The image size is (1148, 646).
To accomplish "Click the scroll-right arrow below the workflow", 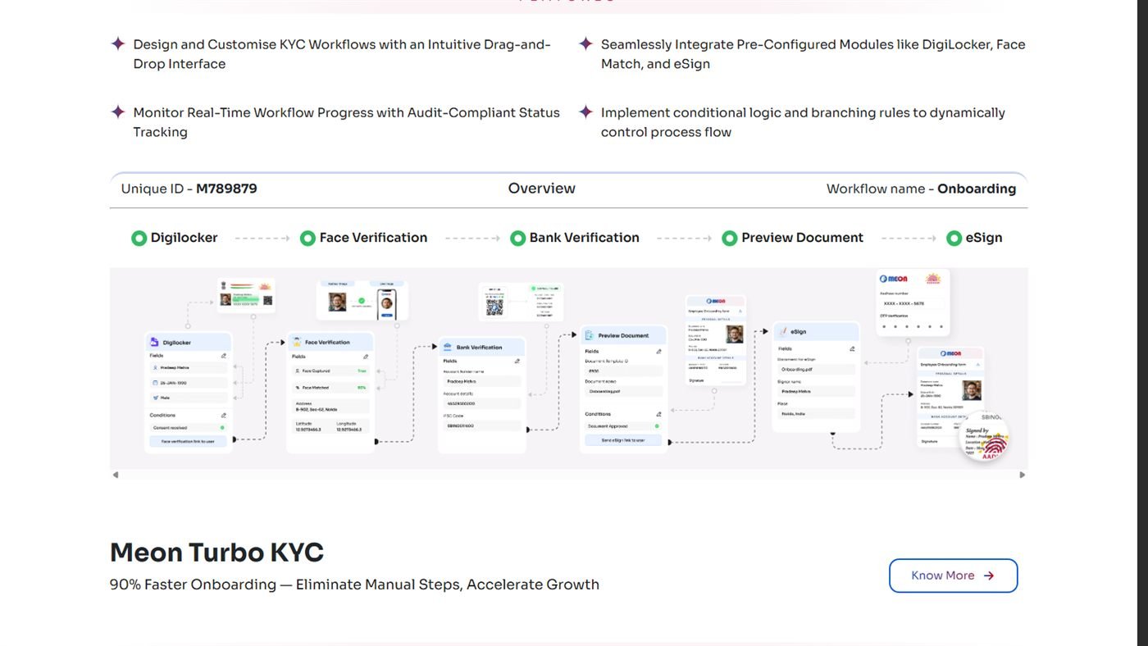I will [x=1022, y=475].
